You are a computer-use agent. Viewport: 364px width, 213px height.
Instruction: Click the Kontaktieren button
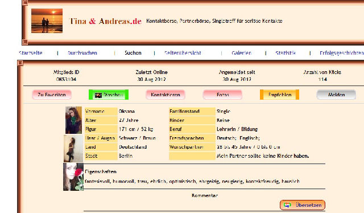click(x=166, y=95)
